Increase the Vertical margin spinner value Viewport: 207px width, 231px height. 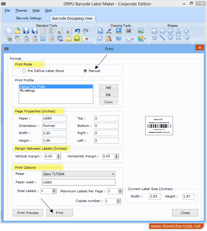click(59, 155)
